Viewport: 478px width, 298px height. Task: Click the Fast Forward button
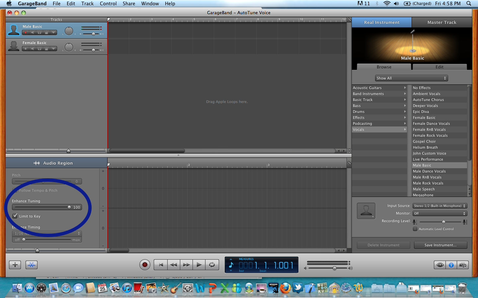(186, 265)
